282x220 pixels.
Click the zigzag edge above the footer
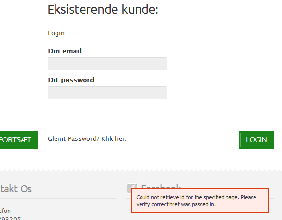141,170
